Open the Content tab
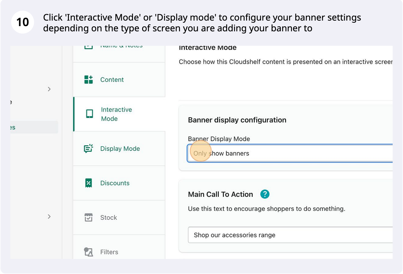This screenshot has height=274, width=403. coord(119,80)
